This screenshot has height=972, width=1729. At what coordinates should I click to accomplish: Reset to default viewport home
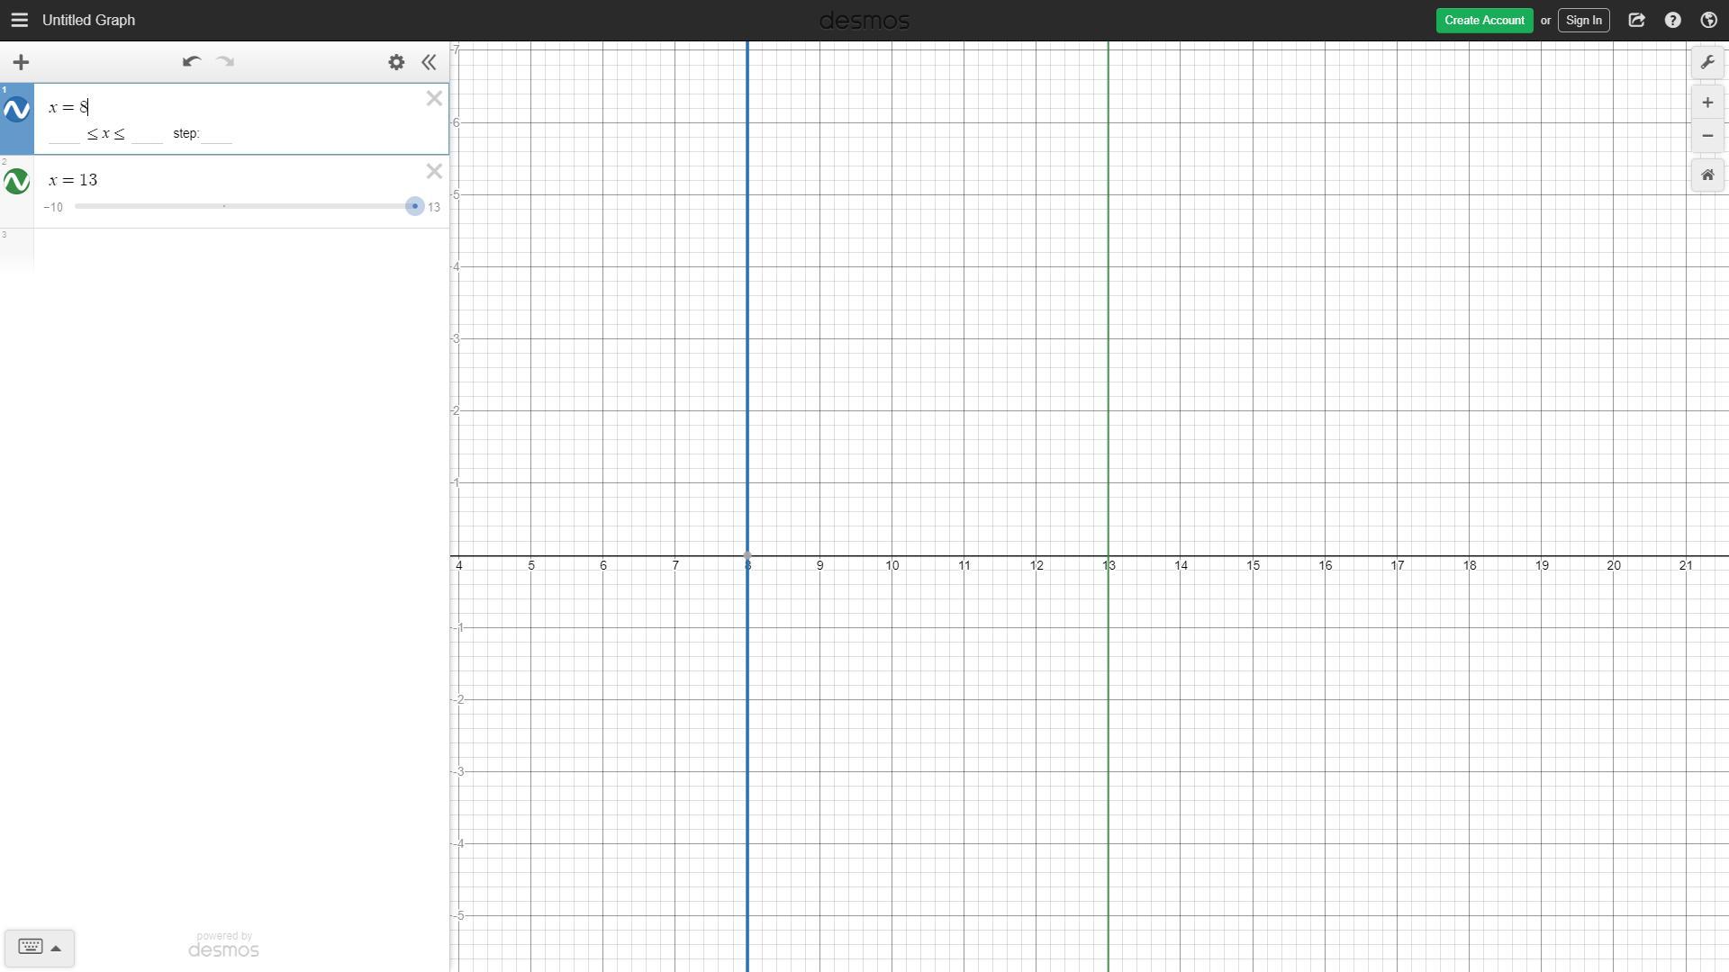pyautogui.click(x=1707, y=175)
